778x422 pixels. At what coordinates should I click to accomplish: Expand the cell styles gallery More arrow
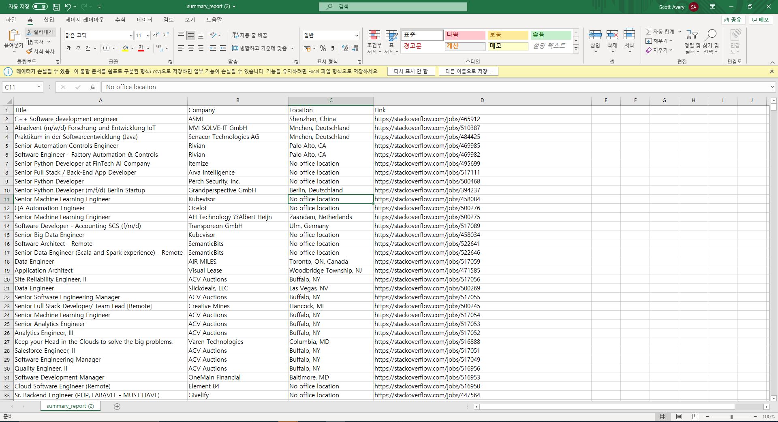point(576,49)
